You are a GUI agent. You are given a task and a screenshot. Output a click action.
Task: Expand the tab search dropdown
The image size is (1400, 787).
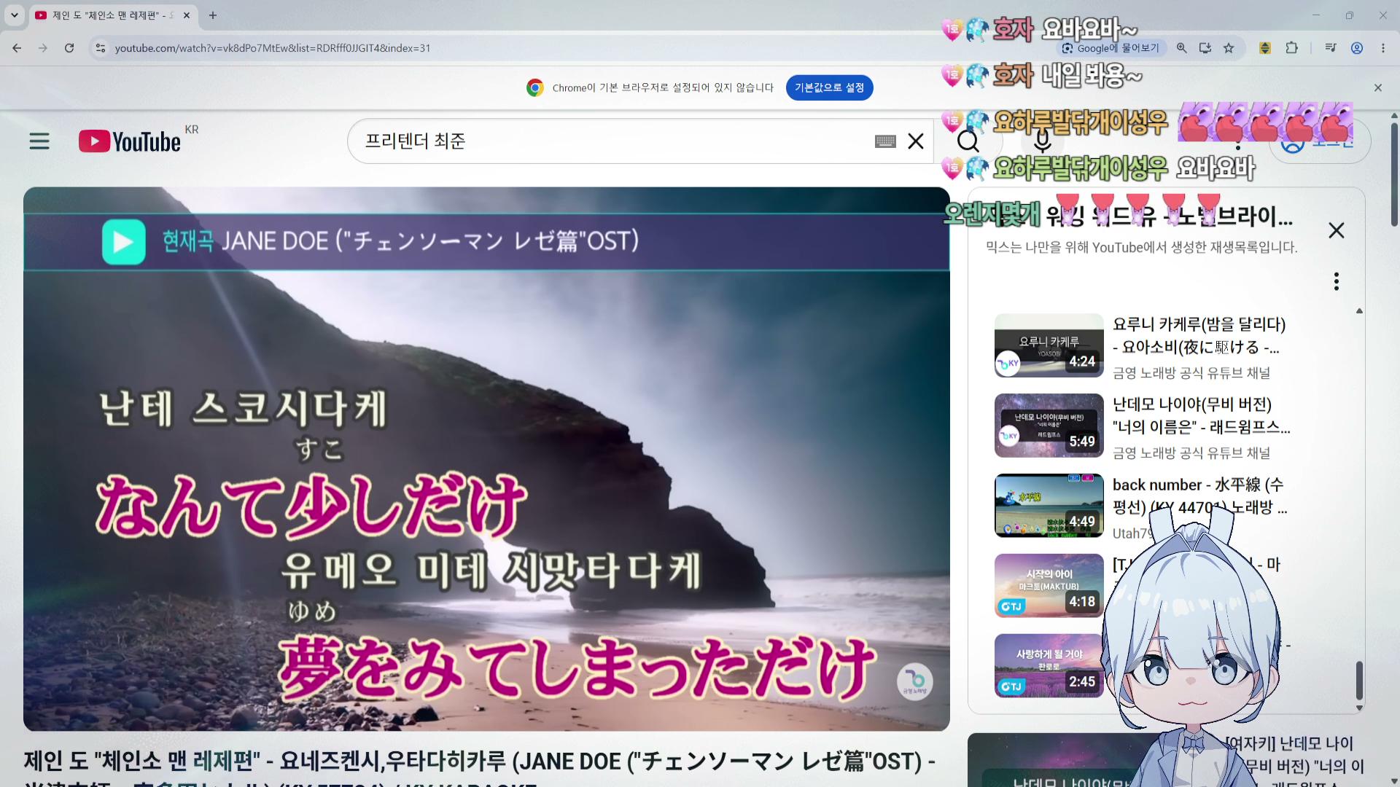point(15,15)
